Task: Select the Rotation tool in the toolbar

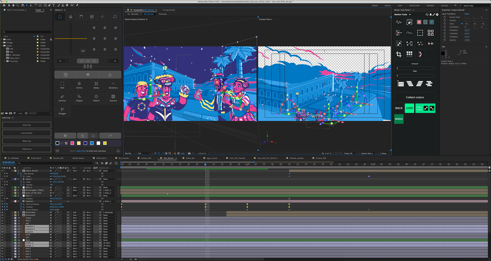Action: coord(36,5)
